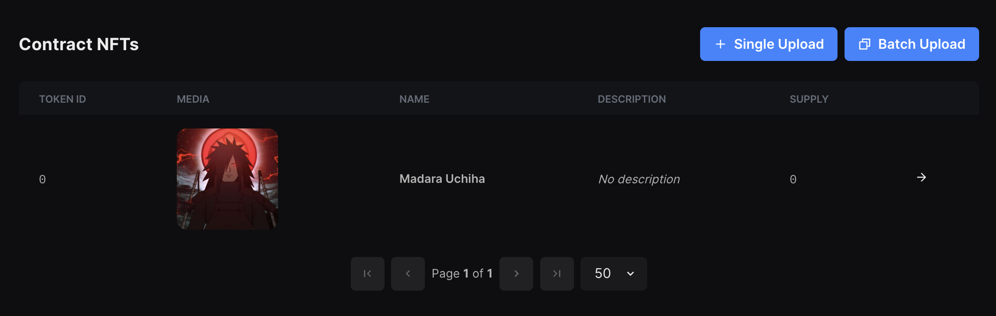
Task: Click the Single Upload button
Action: [768, 44]
